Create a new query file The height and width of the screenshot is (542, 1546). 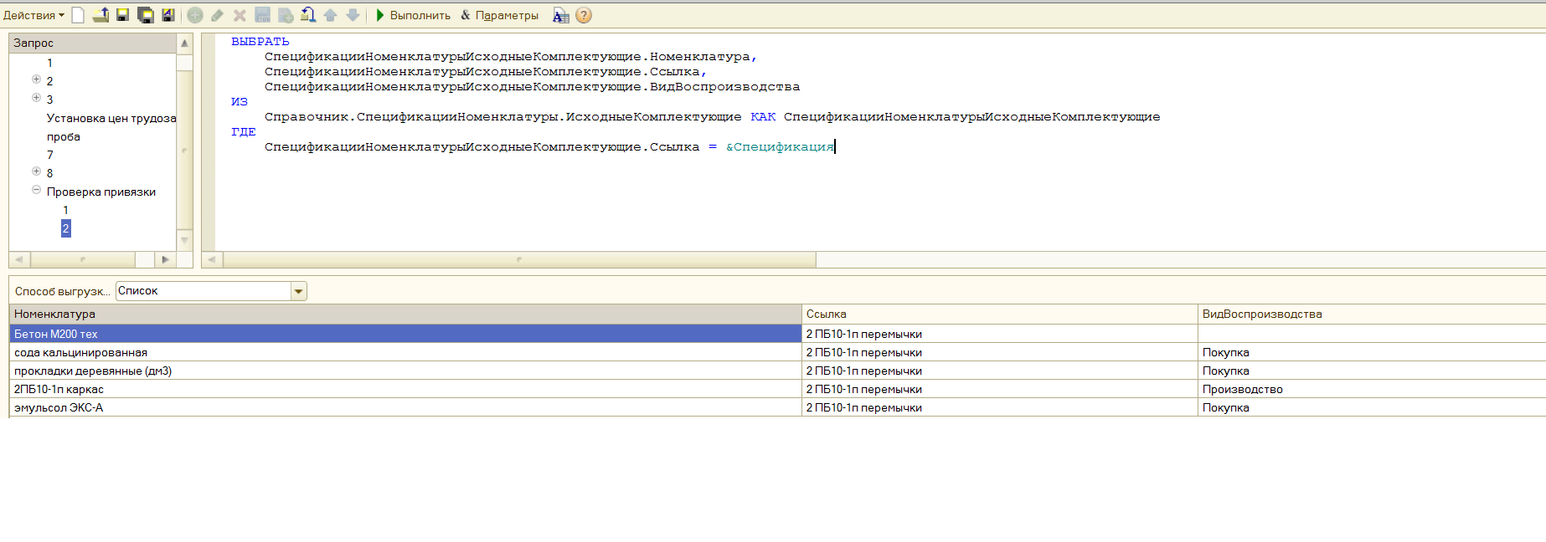tap(78, 15)
